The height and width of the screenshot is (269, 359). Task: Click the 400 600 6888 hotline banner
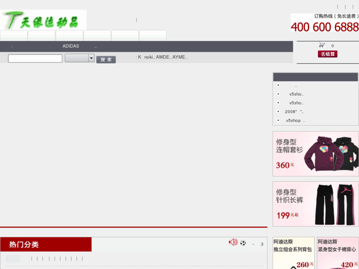tap(324, 23)
